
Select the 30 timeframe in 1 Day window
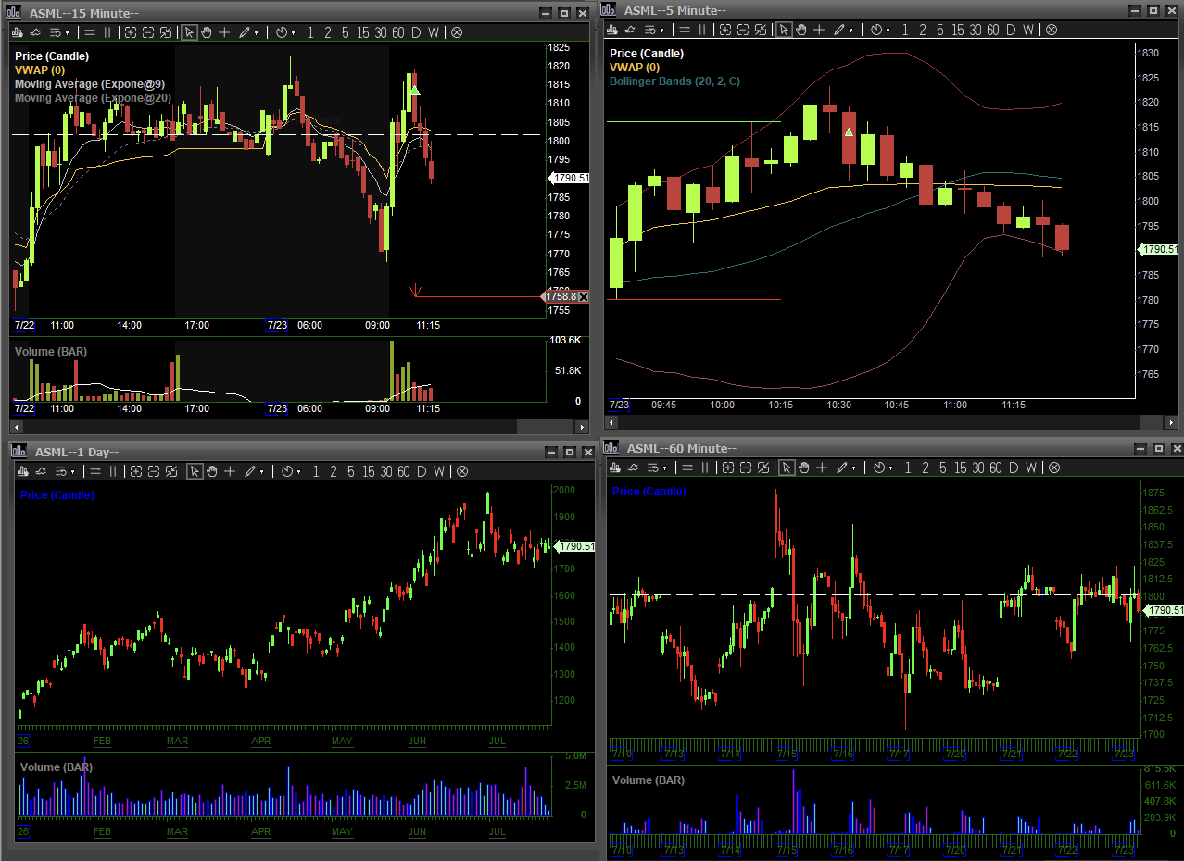pos(386,472)
